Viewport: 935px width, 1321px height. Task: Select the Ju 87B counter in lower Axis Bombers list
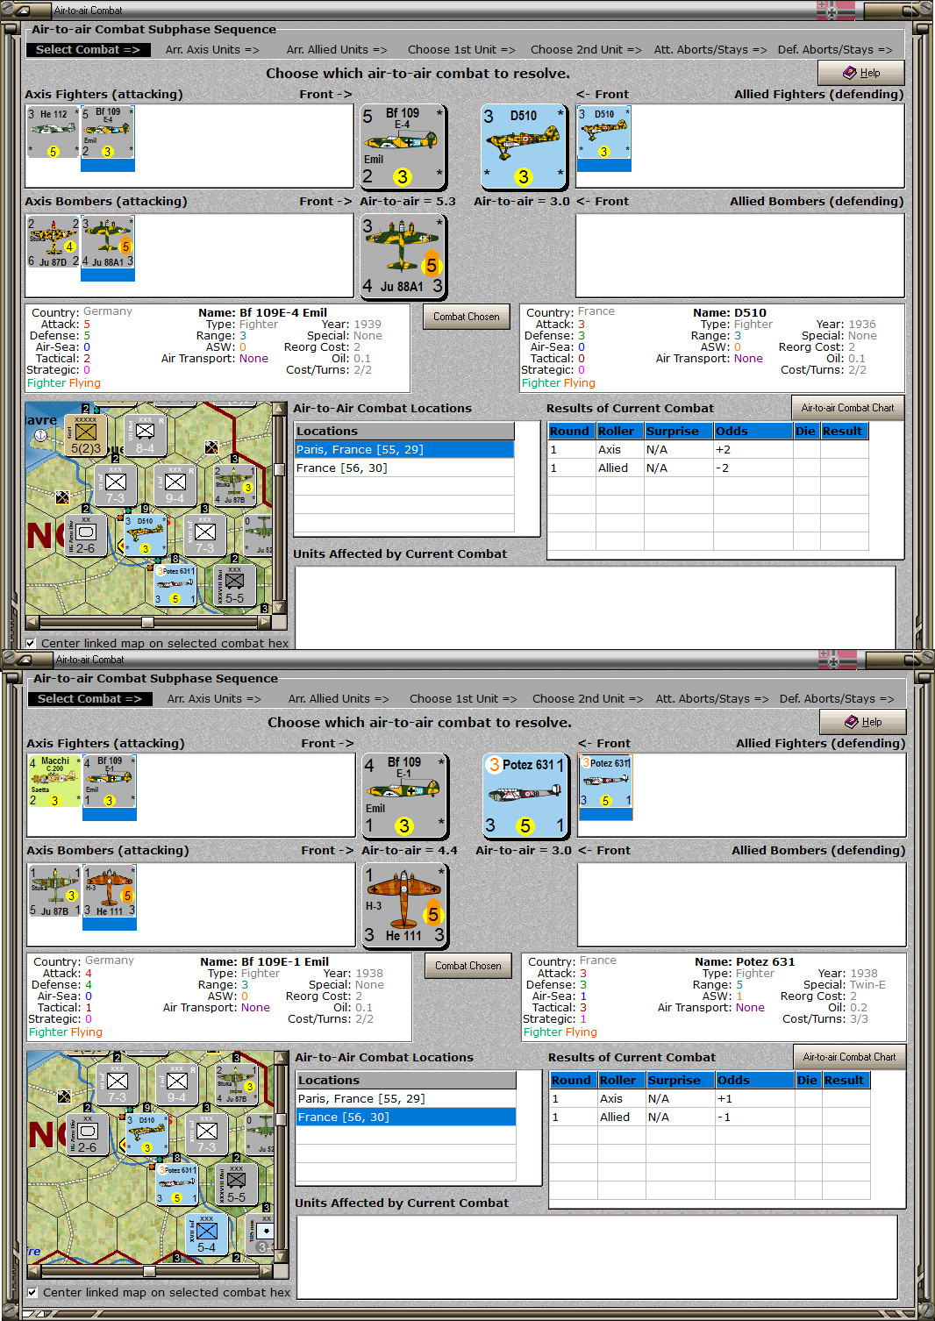[x=54, y=891]
